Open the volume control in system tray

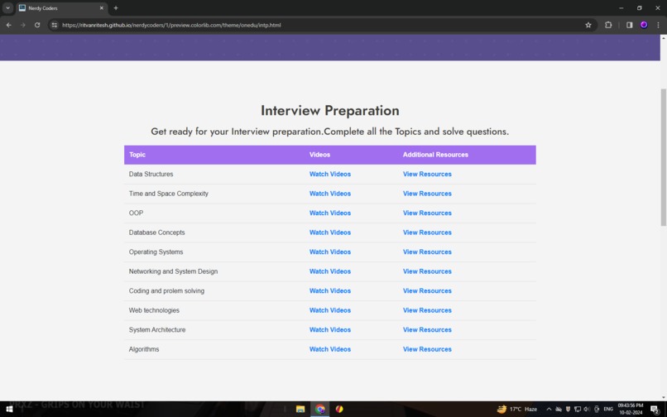(587, 410)
